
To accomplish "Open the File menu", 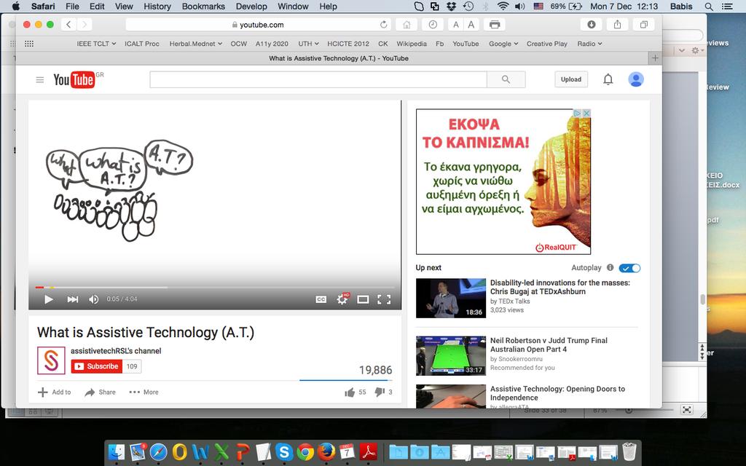I will click(x=72, y=6).
